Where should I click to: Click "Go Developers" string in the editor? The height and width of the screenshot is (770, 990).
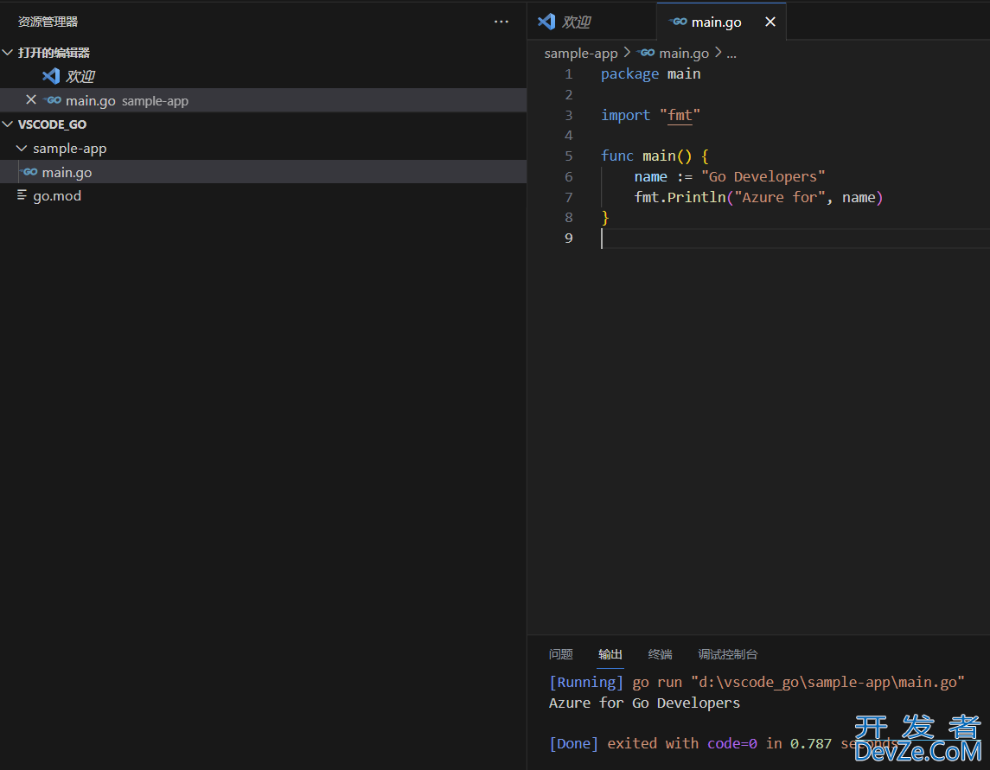763,176
